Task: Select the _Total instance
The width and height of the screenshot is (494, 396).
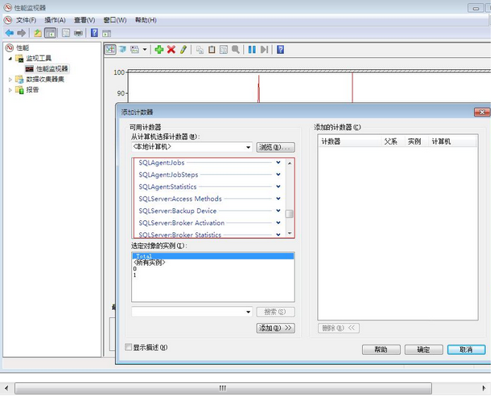Action: 213,256
